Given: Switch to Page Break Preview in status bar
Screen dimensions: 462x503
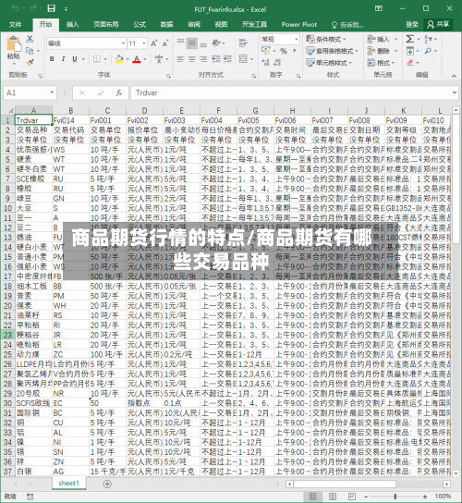Looking at the screenshot, I should click(x=352, y=497).
